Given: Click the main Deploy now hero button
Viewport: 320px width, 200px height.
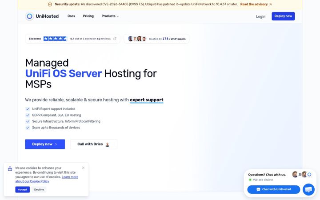Looking at the screenshot, I should (45, 144).
